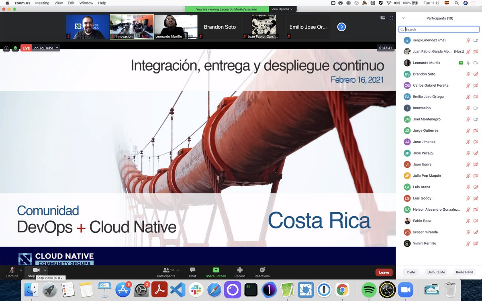The height and width of the screenshot is (301, 482).
Task: Collapse the Participants panel chevron
Action: tap(403, 18)
